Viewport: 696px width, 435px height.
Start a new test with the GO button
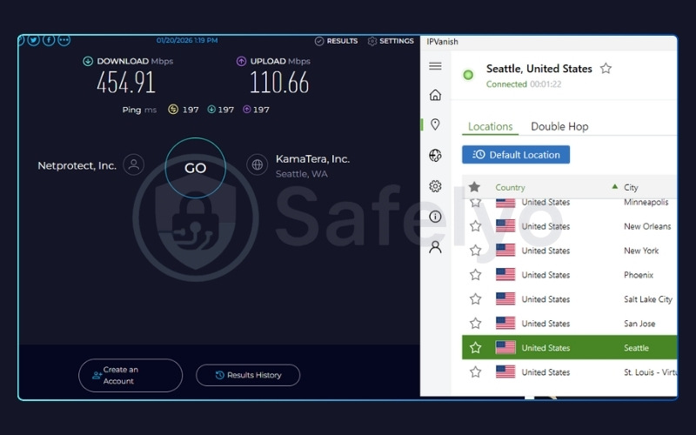195,168
